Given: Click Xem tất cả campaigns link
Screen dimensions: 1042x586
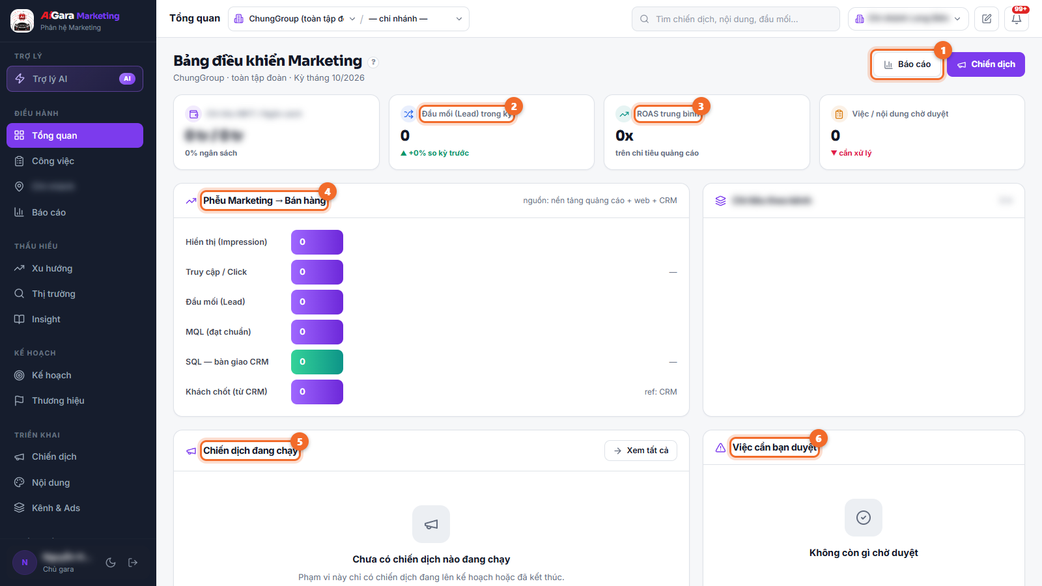Looking at the screenshot, I should (641, 451).
